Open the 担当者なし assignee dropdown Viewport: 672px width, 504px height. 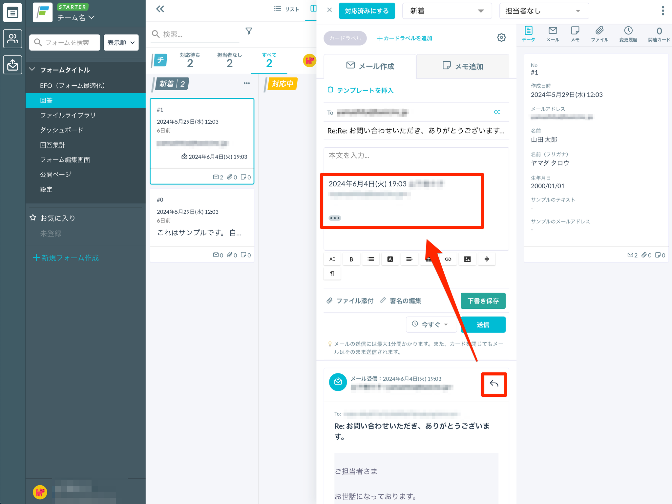pos(544,11)
